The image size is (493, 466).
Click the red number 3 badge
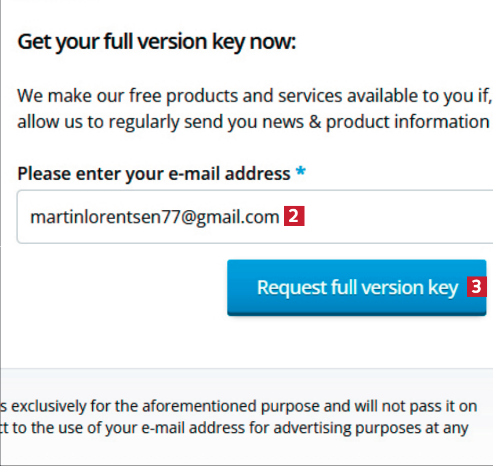pos(476,287)
